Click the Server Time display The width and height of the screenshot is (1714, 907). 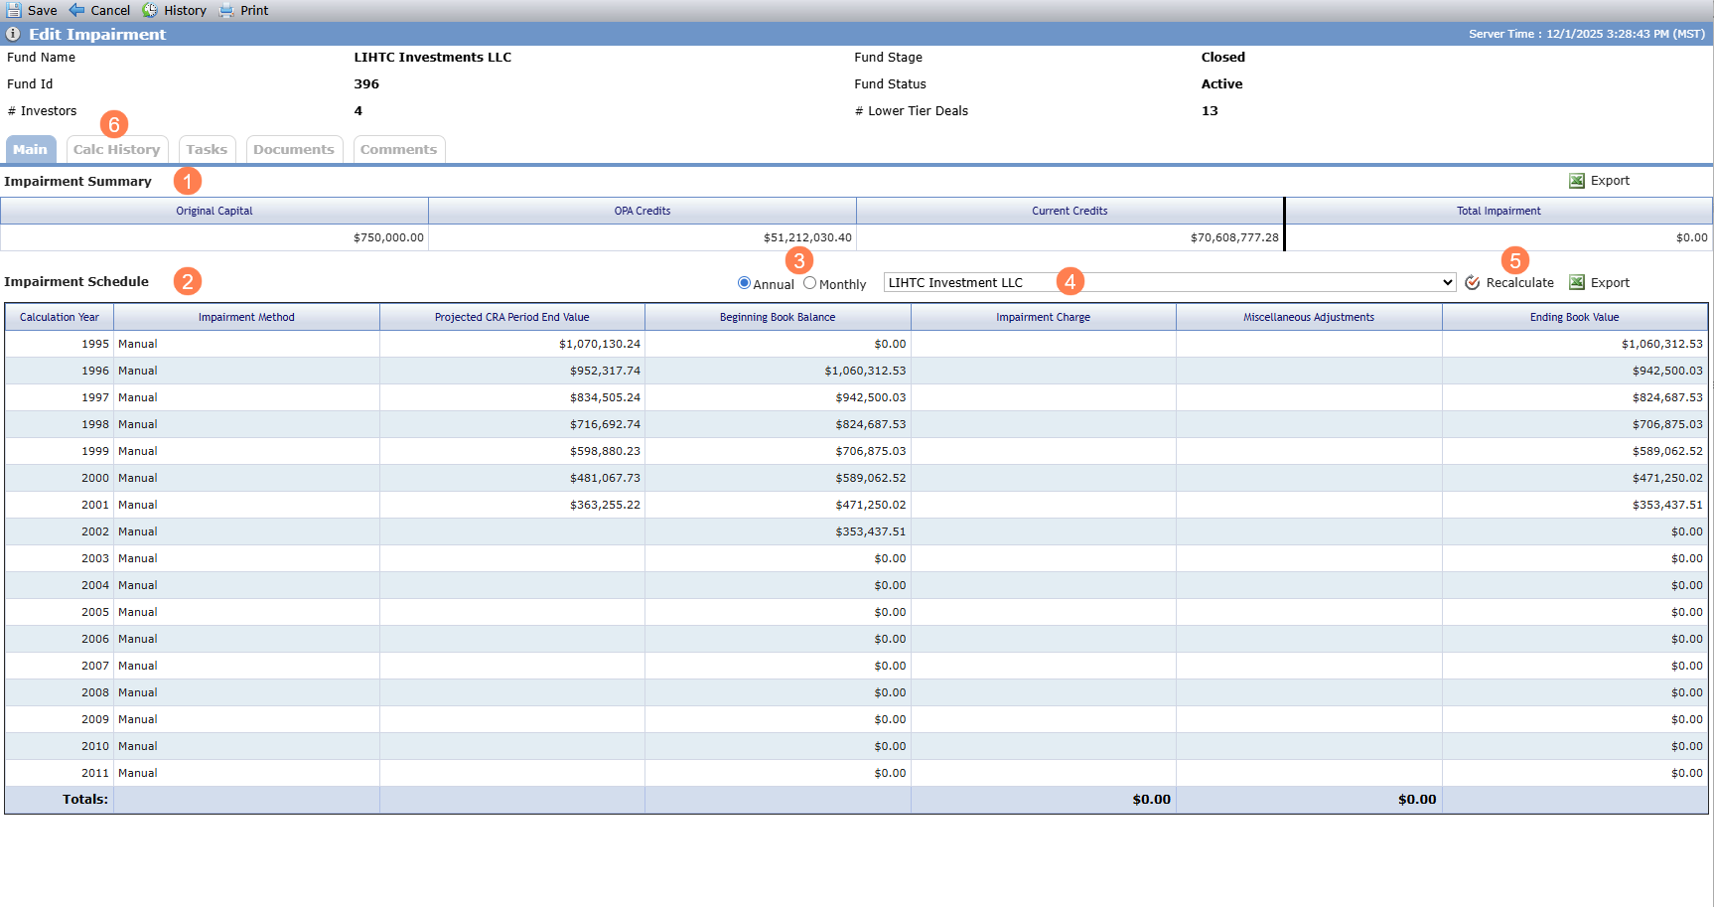coord(1587,34)
